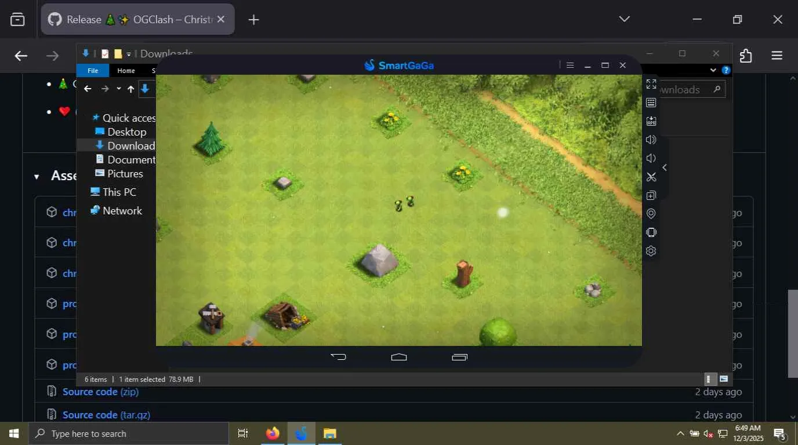Close the OGClash Release browser tab
This screenshot has width=798, height=445.
220,19
